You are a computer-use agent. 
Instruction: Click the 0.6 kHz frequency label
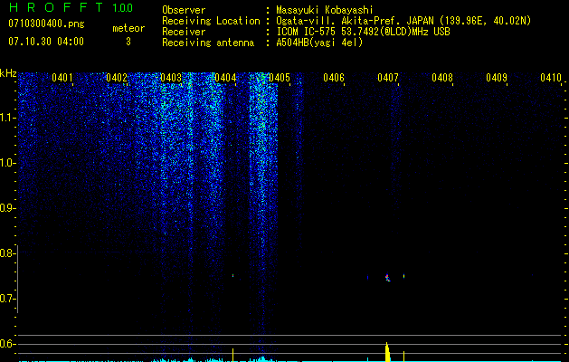coord(7,344)
